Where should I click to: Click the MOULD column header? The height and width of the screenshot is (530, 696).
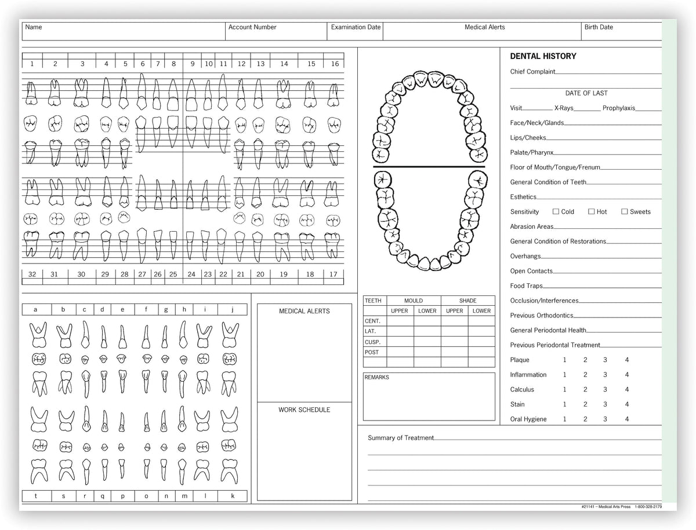pyautogui.click(x=414, y=301)
